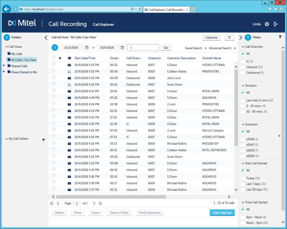Collapse the Filters panel arrow
Image resolution: width=287 pixels, height=229 pixels.
[x=241, y=37]
